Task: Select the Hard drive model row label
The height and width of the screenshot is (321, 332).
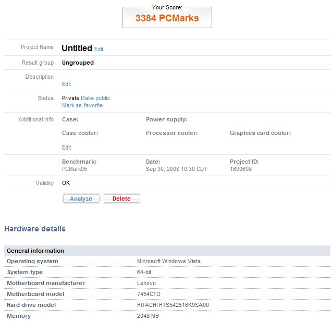Action: (31, 305)
